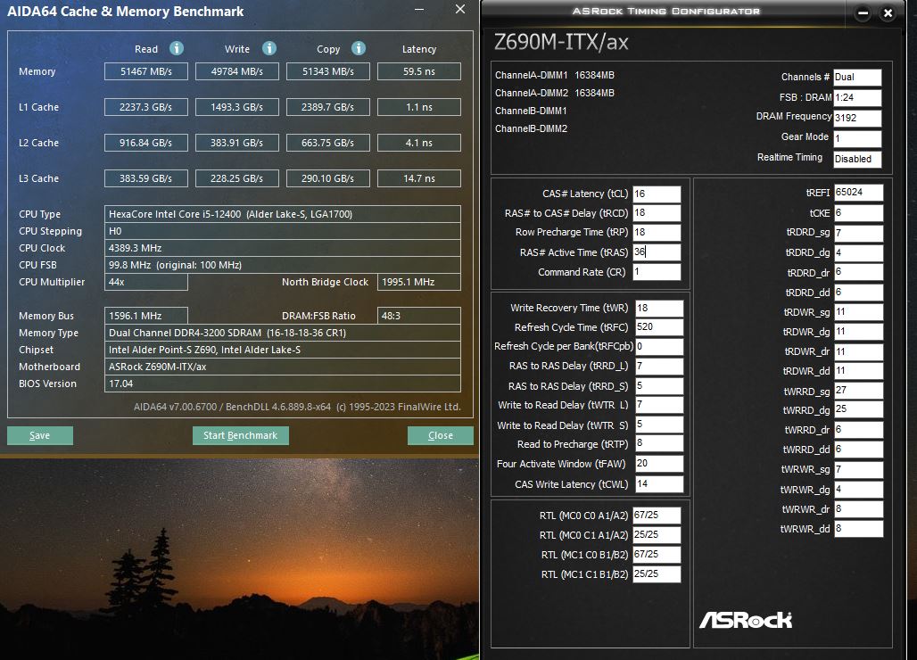Close the AIDA64 window via X icon
Image resolution: width=917 pixels, height=660 pixels.
(x=460, y=9)
